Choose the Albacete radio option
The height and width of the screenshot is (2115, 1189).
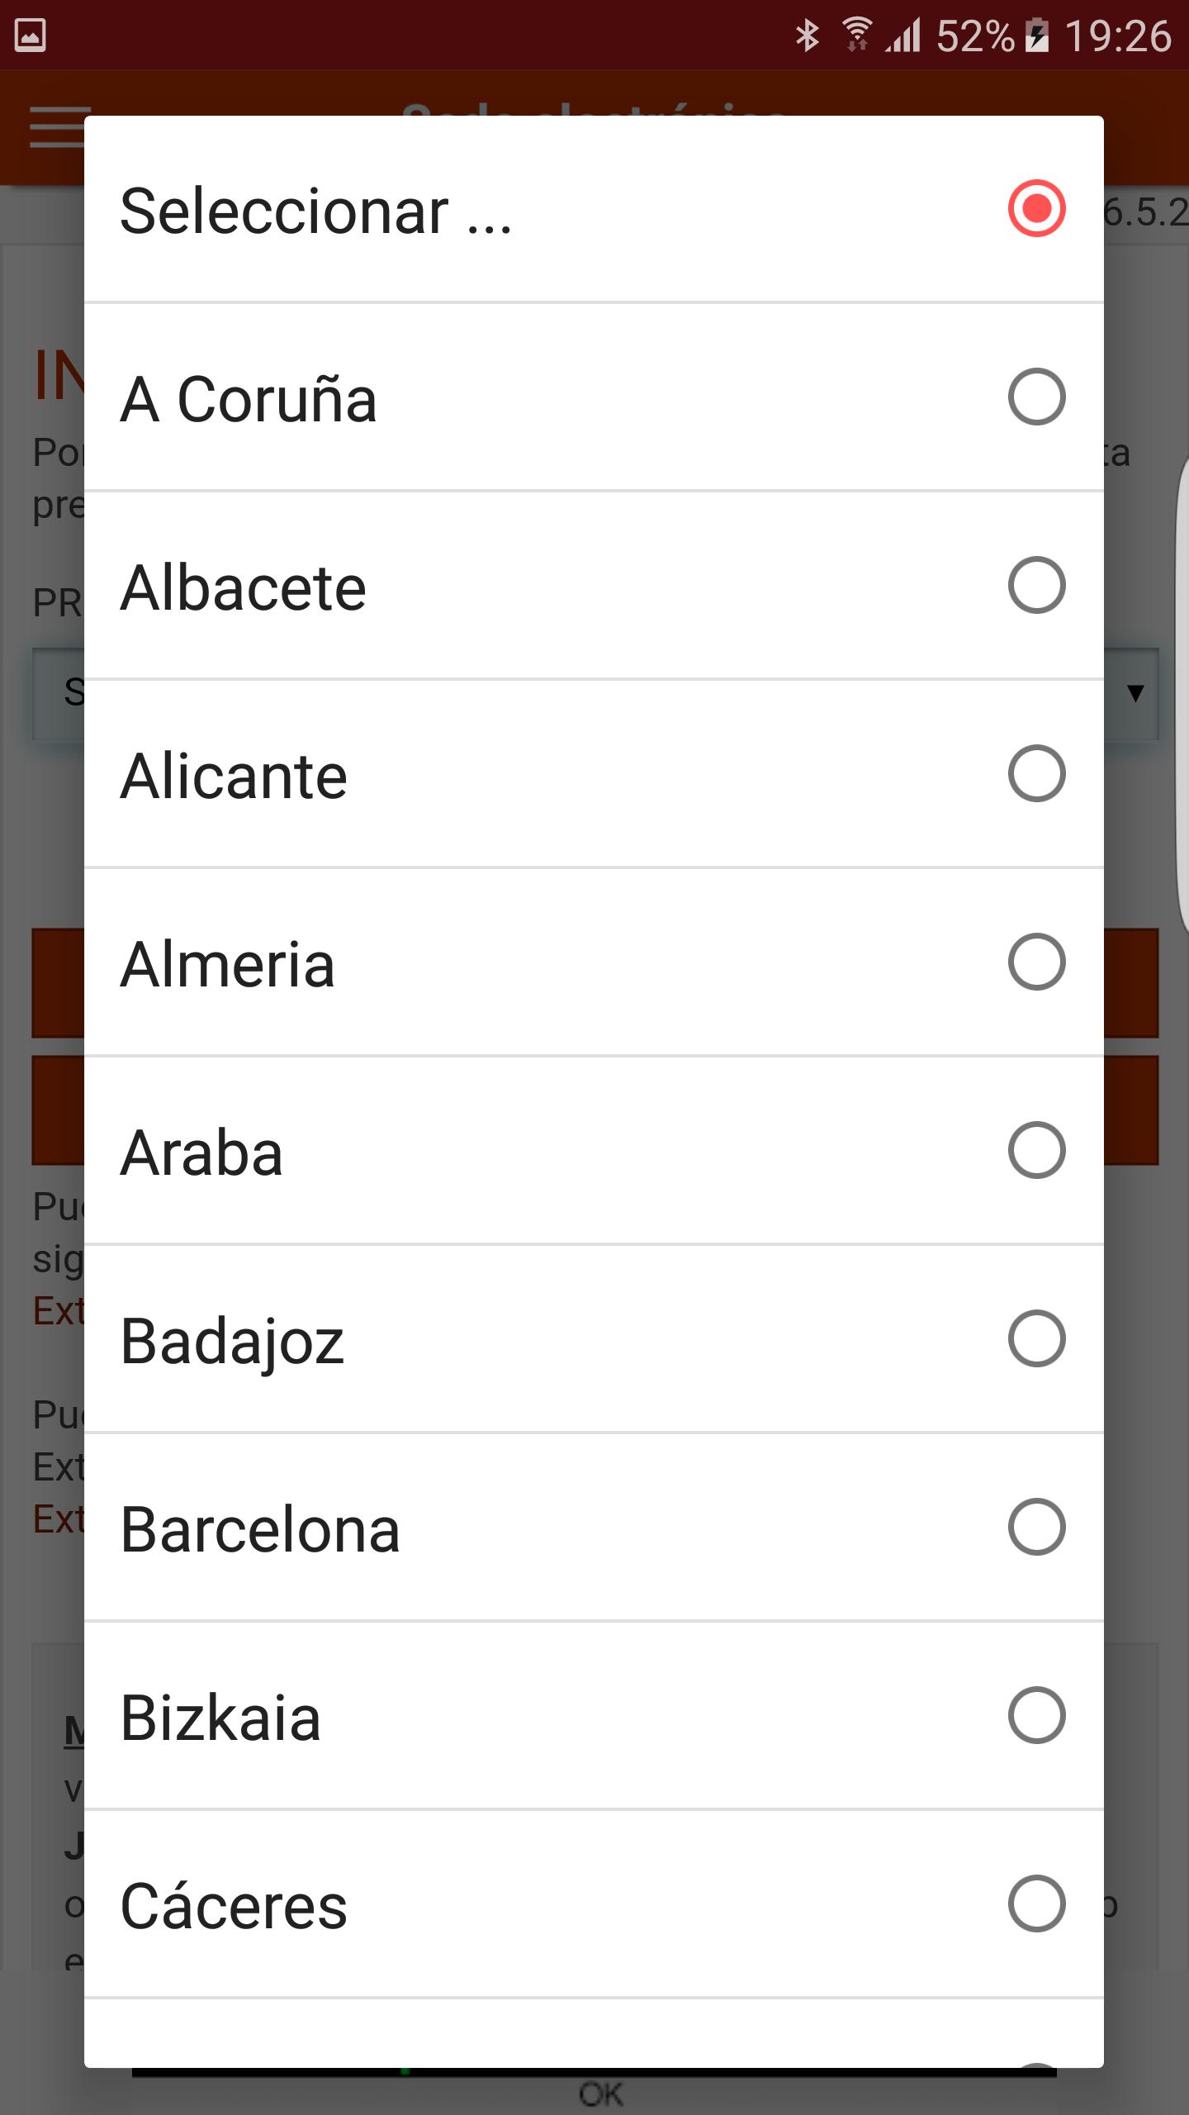pyautogui.click(x=594, y=586)
